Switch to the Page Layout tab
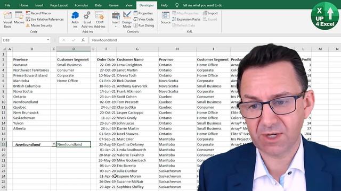Screen dimensions: 341x191 [x=59, y=5]
